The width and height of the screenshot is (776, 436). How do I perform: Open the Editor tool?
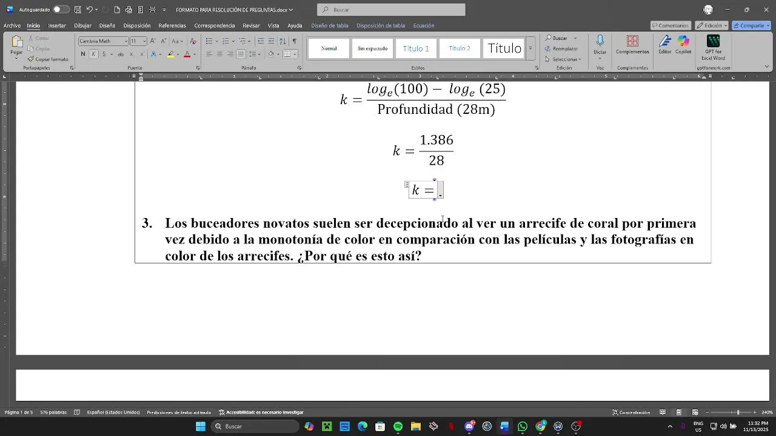[665, 45]
